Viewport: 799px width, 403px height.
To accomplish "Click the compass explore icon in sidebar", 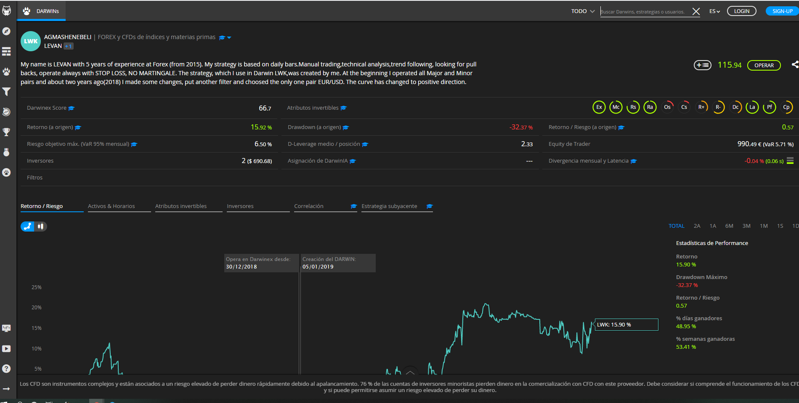I will (6, 31).
